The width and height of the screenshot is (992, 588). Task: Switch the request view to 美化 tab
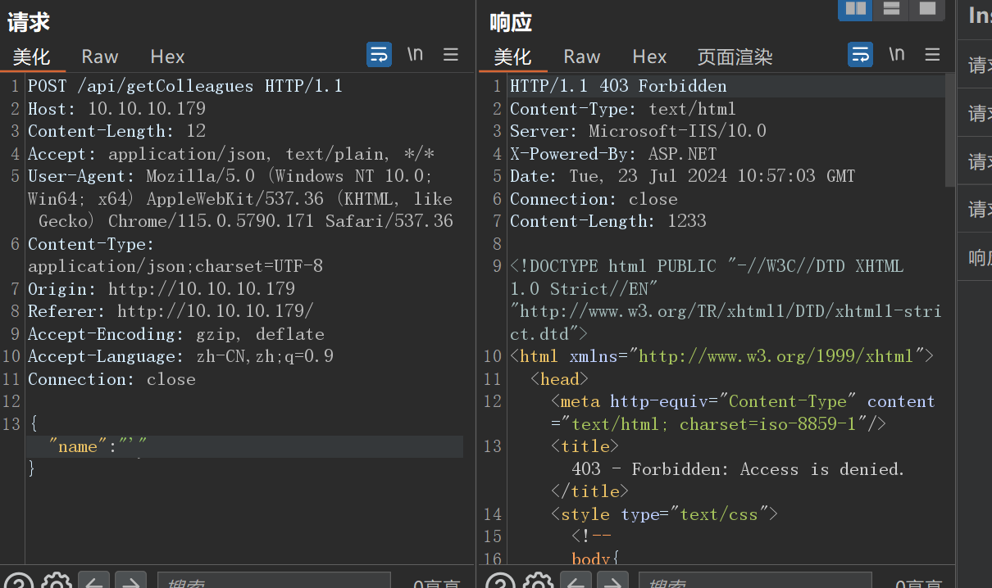click(31, 57)
